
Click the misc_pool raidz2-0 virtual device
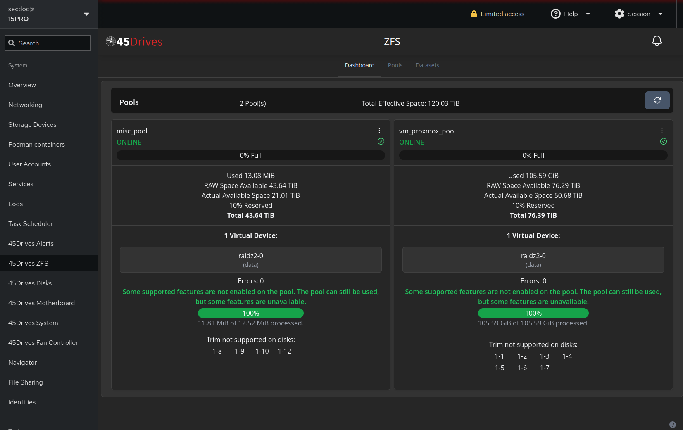coord(251,260)
